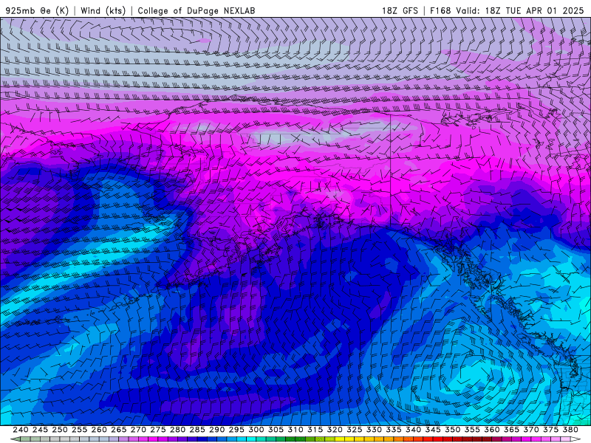
Task: Select the 285 value on the color scale
Action: pyautogui.click(x=197, y=430)
